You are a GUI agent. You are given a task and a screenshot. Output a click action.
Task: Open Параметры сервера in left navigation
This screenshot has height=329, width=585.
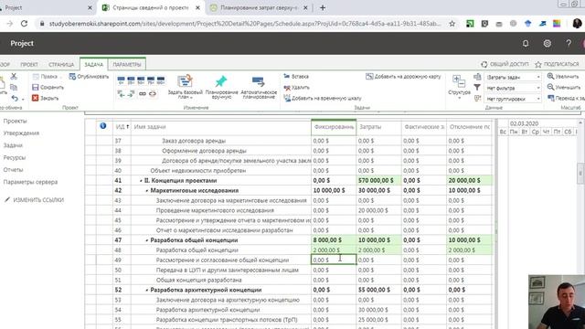coord(30,182)
